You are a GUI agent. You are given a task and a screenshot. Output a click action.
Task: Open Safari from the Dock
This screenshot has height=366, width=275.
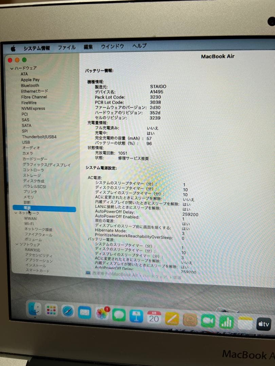click(x=67, y=312)
